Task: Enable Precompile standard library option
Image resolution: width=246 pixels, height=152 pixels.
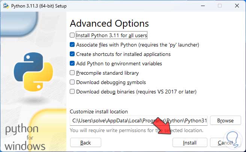Action: pyautogui.click(x=72, y=73)
